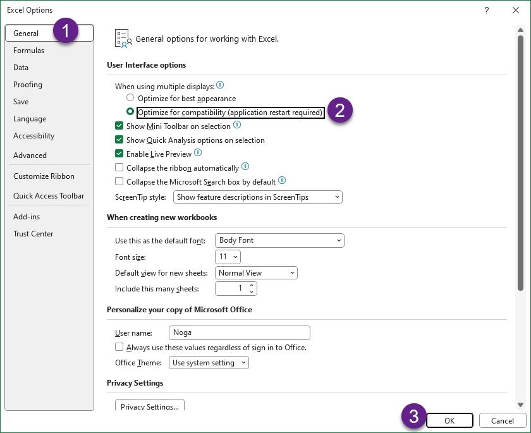Select Optimize for best appearance option
Screen dimensions: 531x433
pos(130,99)
